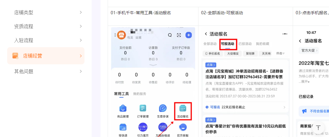Click the 待售后 order count
Image resolution: width=329 pixels, height=137 pixels.
153,78
